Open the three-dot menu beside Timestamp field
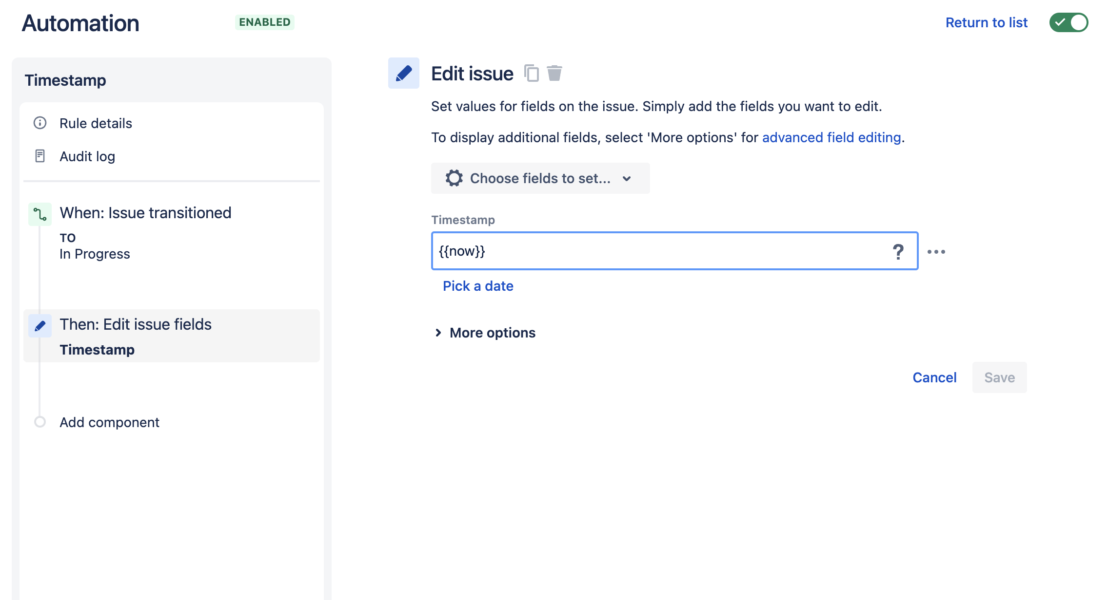Screen dimensions: 1108x600 click(x=936, y=252)
